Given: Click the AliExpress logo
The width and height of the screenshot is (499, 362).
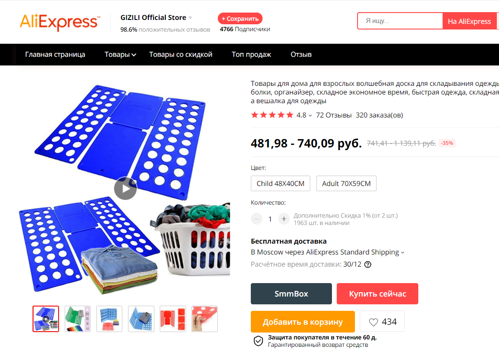Looking at the screenshot, I should pos(60,22).
